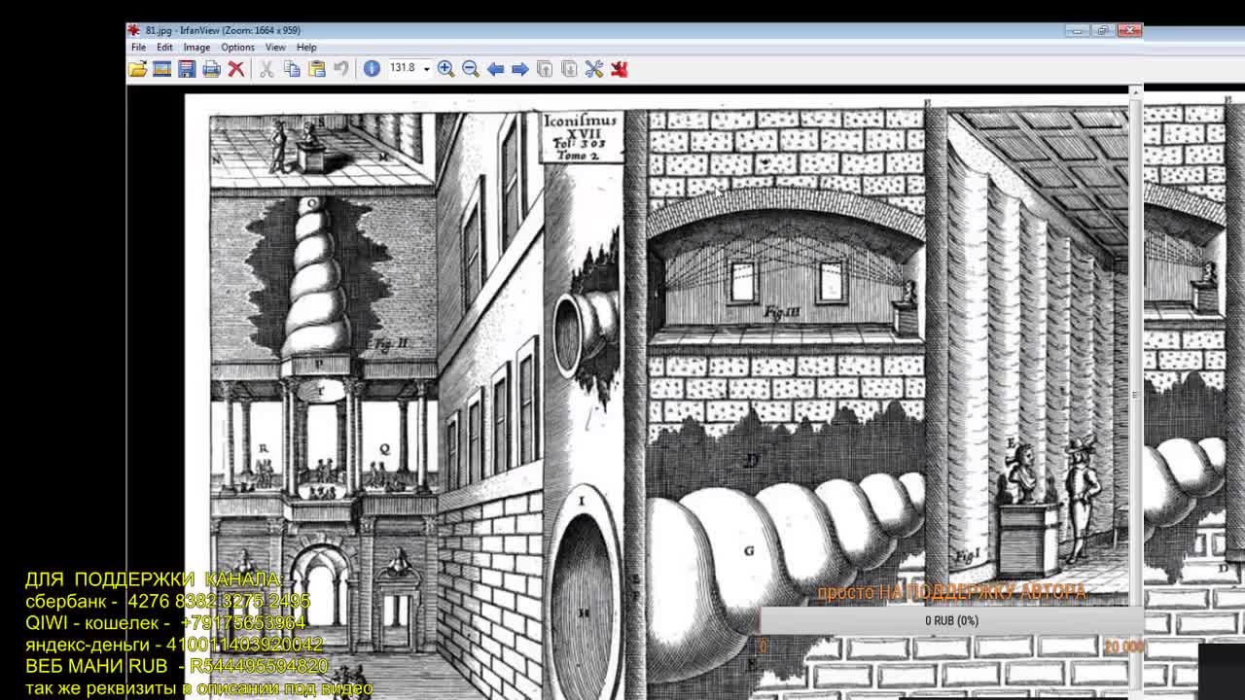Open the Image menu
1245x700 pixels.
coord(196,47)
